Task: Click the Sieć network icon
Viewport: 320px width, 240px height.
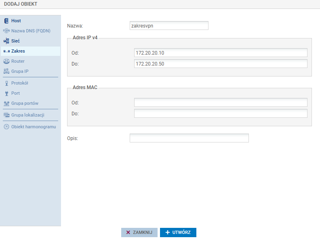Action: tap(6, 41)
